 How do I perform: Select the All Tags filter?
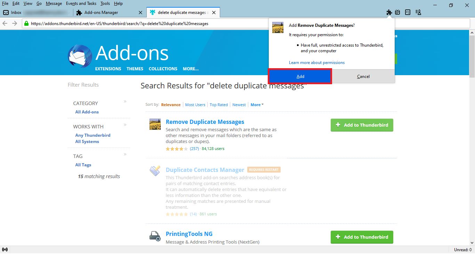[83, 165]
